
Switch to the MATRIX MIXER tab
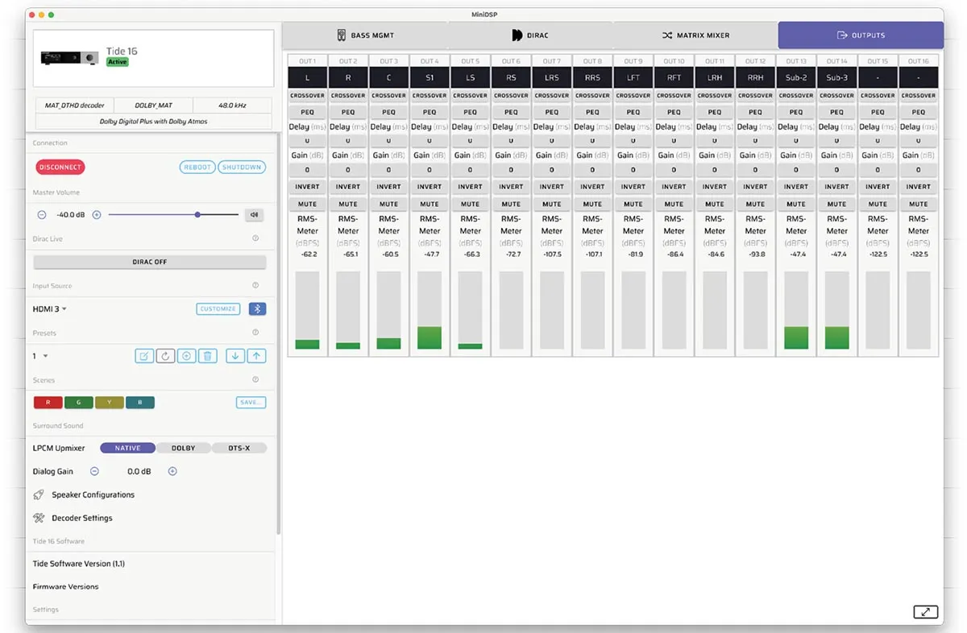click(x=695, y=35)
